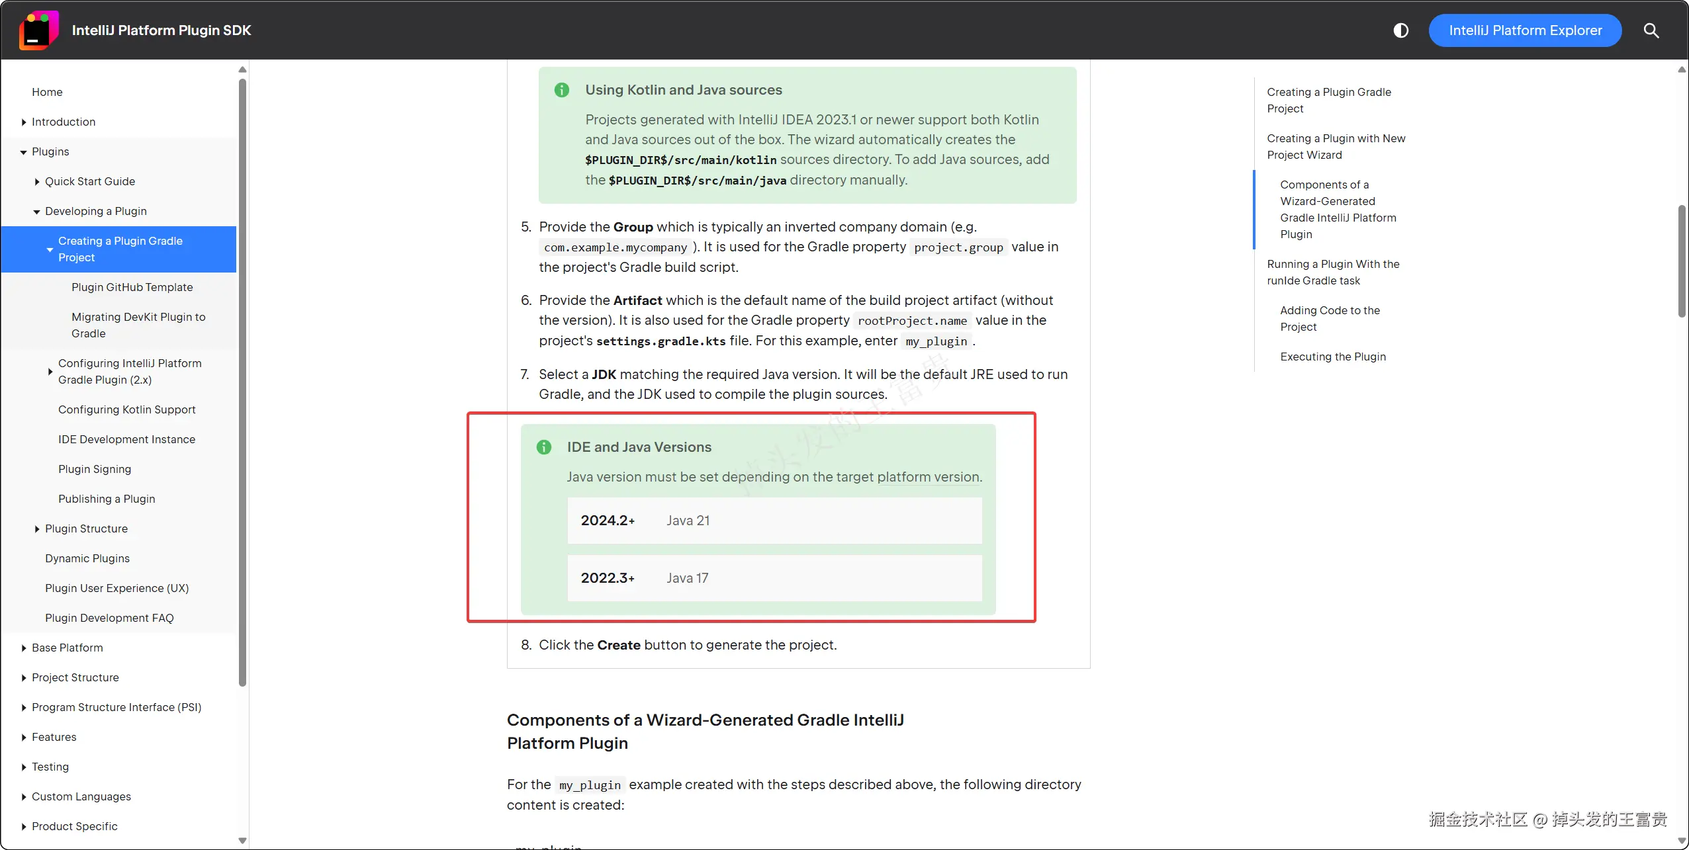
Task: Go to Dynamic Plugins page
Action: 87,558
